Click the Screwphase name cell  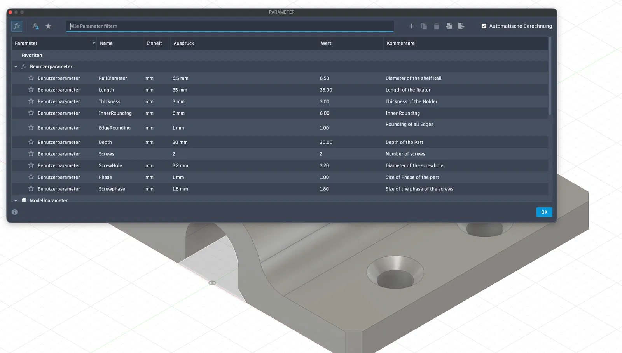pyautogui.click(x=112, y=189)
